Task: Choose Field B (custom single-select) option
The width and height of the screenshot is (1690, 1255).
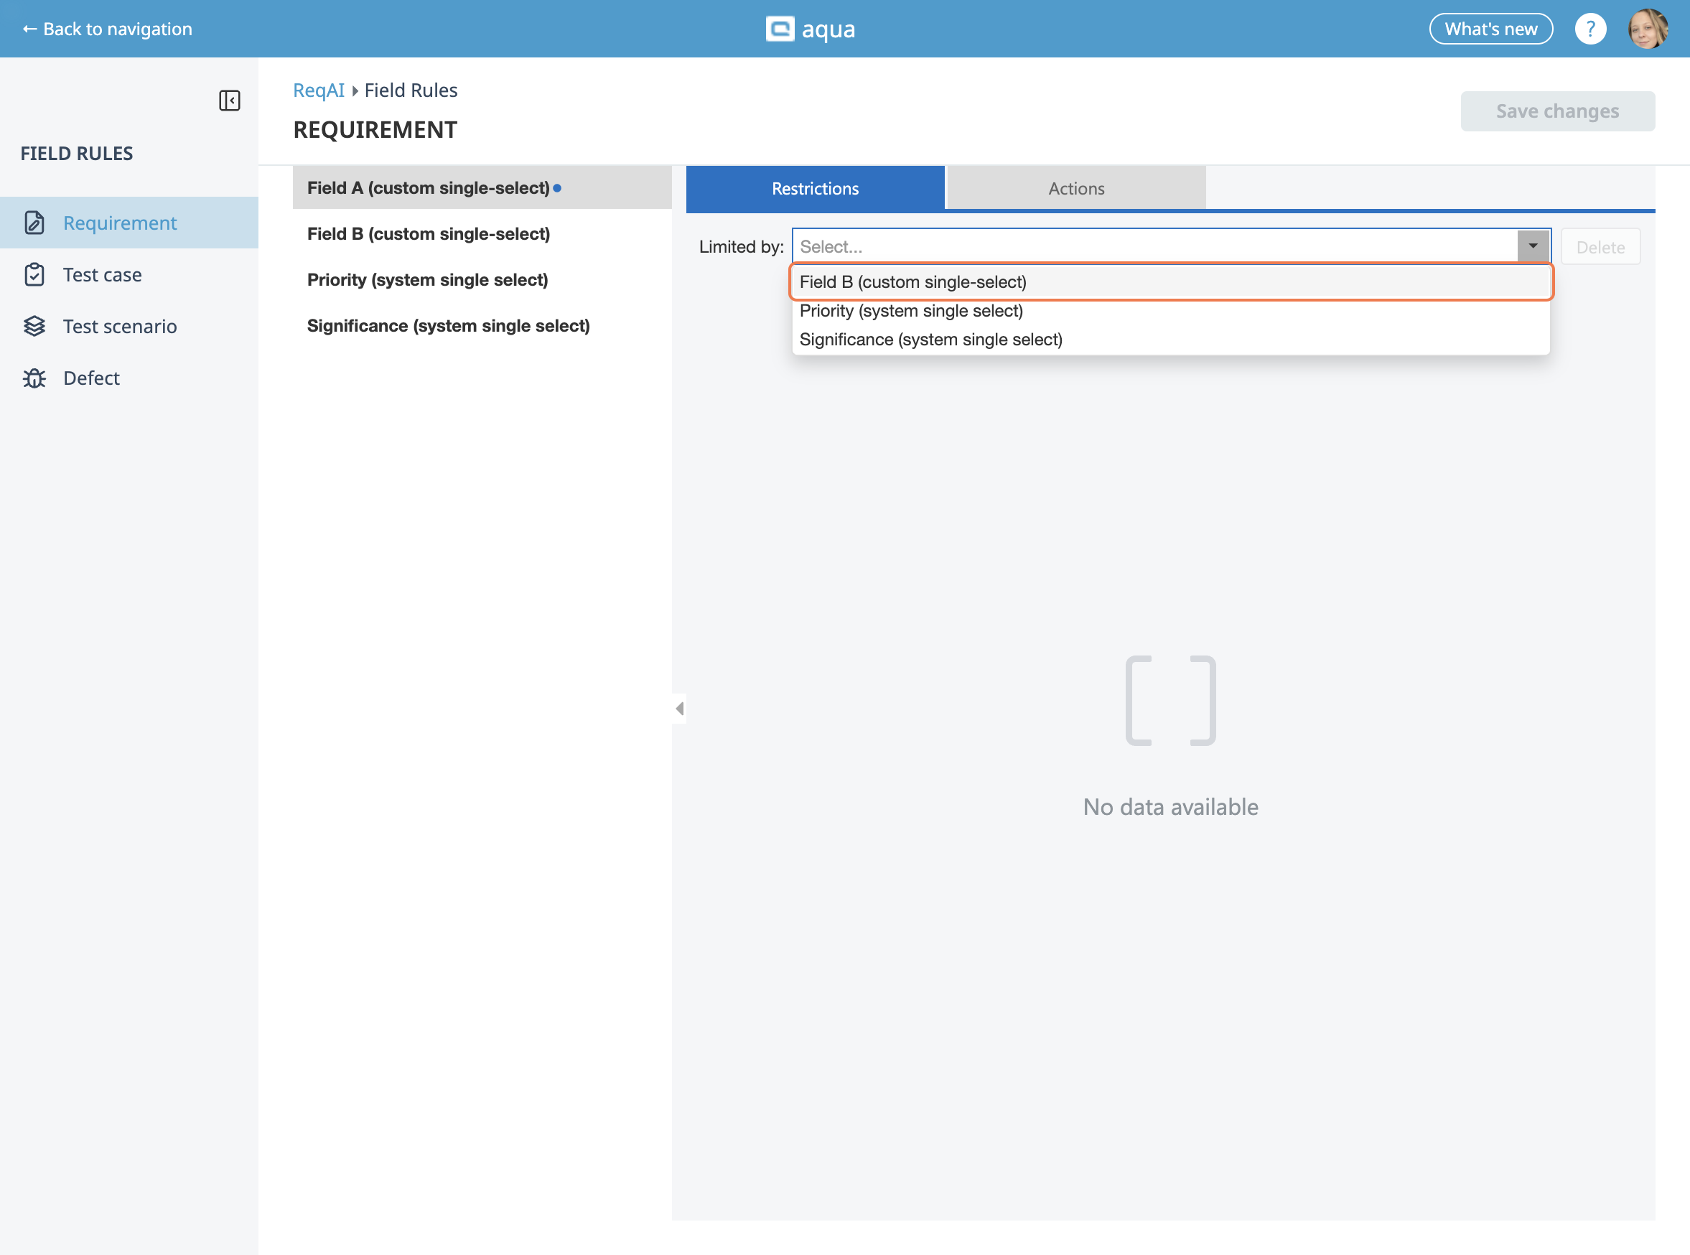Action: [913, 282]
